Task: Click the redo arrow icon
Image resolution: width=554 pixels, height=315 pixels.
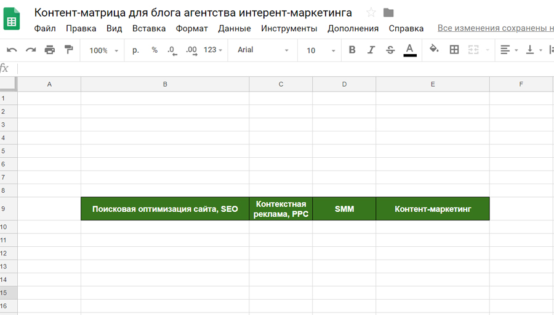Action: coord(31,50)
